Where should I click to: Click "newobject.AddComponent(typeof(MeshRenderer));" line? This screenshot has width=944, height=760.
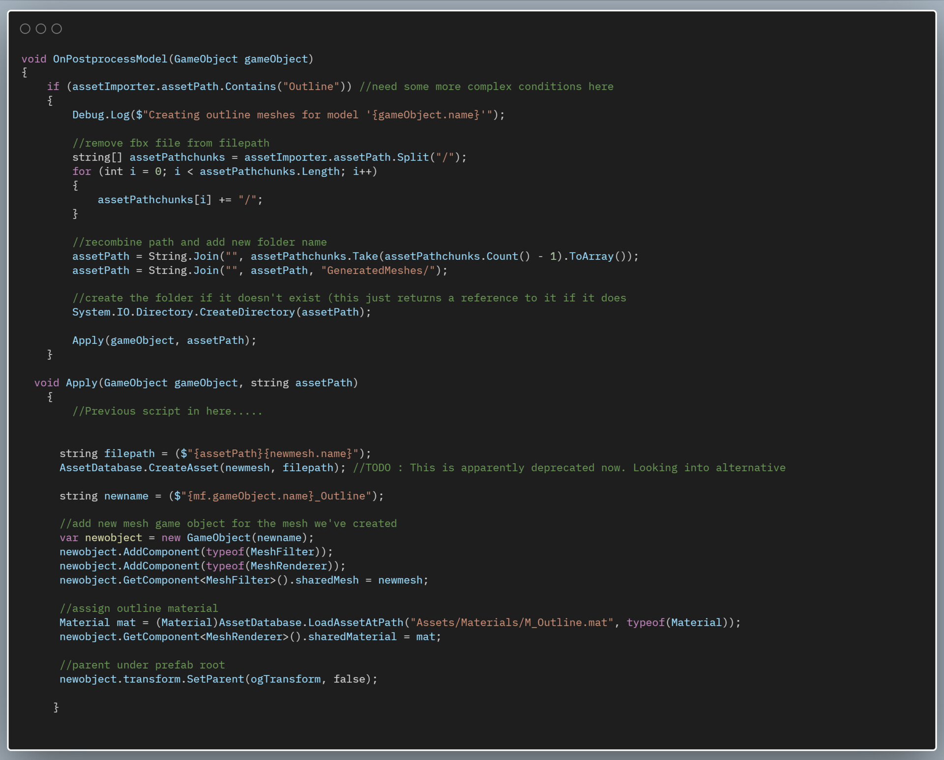pos(203,566)
